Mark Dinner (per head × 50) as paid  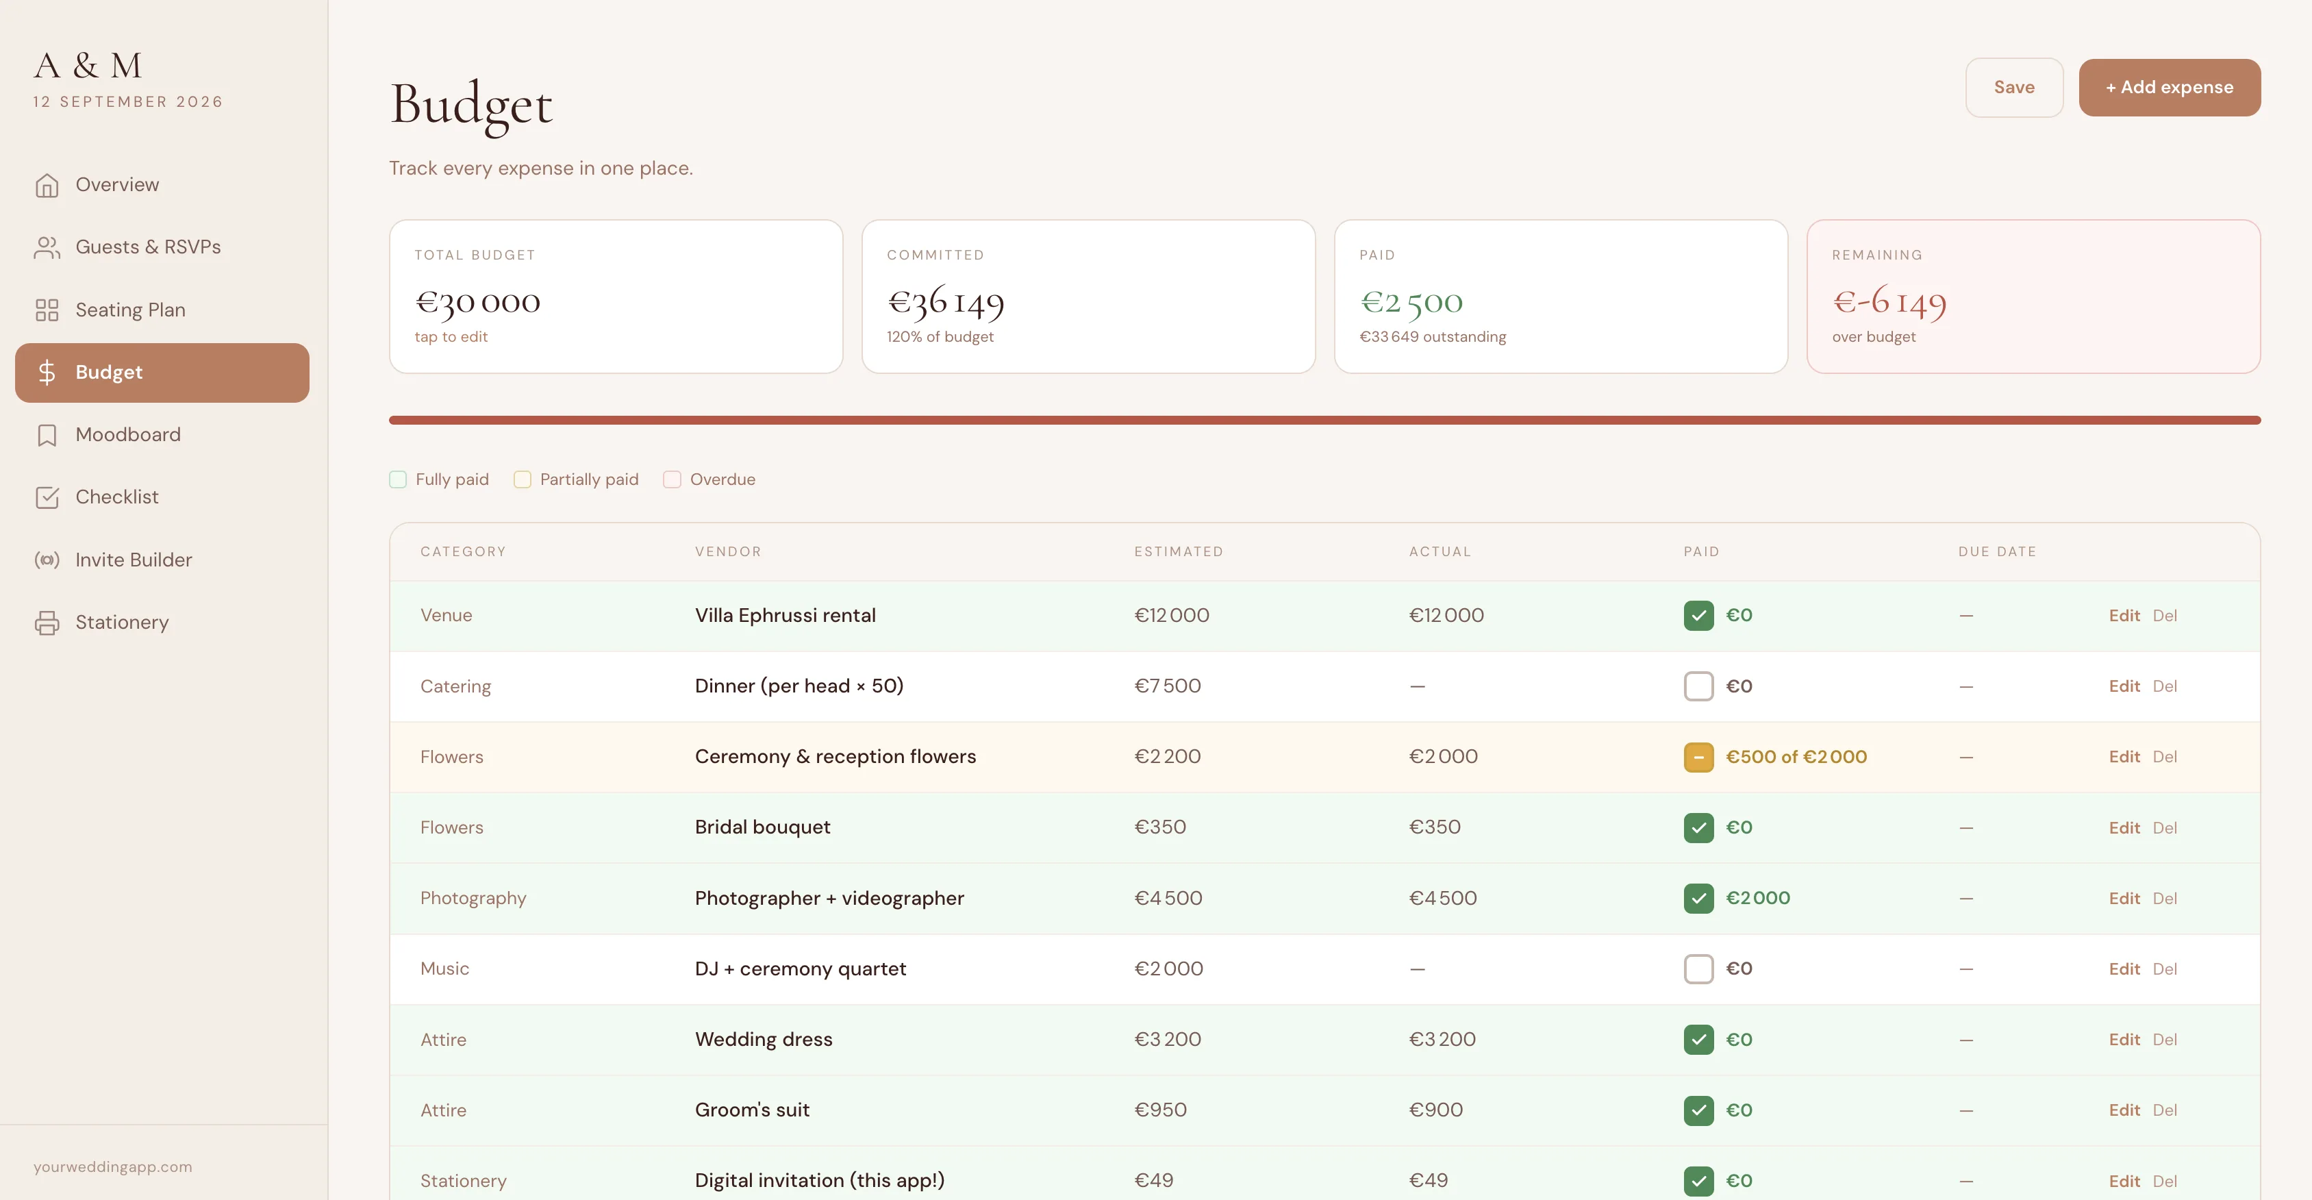pos(1698,686)
